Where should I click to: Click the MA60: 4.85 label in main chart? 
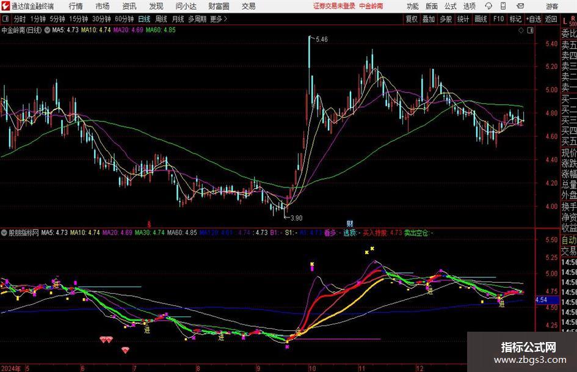161,30
